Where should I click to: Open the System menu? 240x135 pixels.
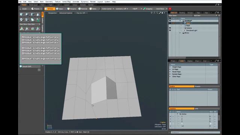click(107, 1)
